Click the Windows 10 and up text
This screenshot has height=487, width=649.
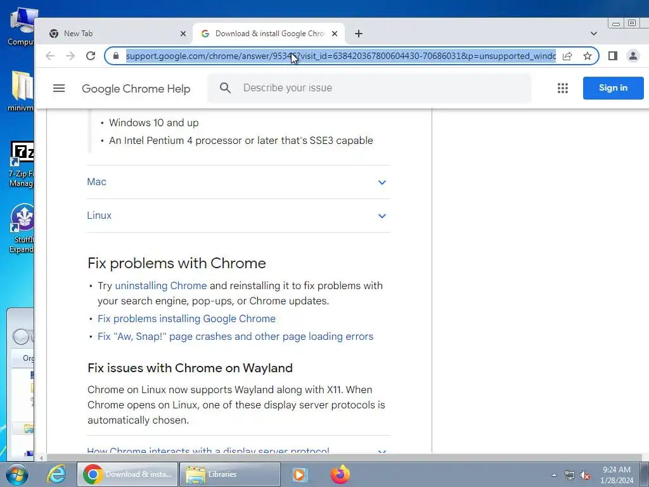point(154,122)
